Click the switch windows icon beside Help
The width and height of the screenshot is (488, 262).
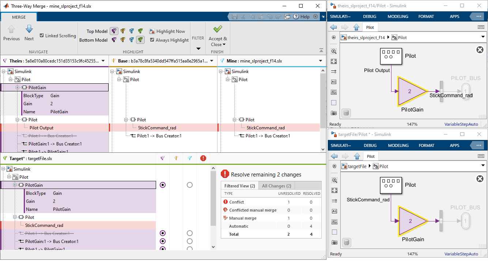coord(287,16)
